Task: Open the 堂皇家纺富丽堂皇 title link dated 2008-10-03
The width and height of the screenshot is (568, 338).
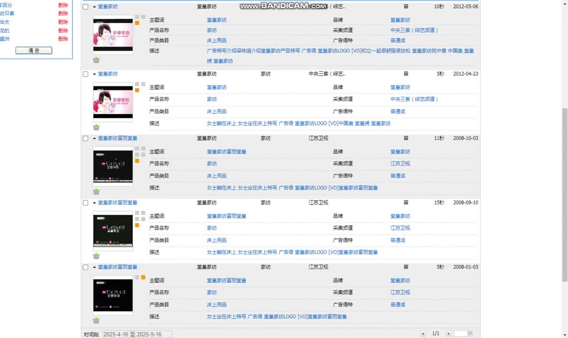Action: point(118,138)
